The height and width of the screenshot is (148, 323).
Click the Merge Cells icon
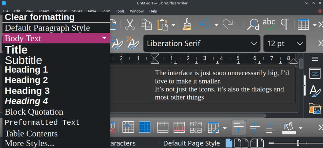click(x=163, y=127)
